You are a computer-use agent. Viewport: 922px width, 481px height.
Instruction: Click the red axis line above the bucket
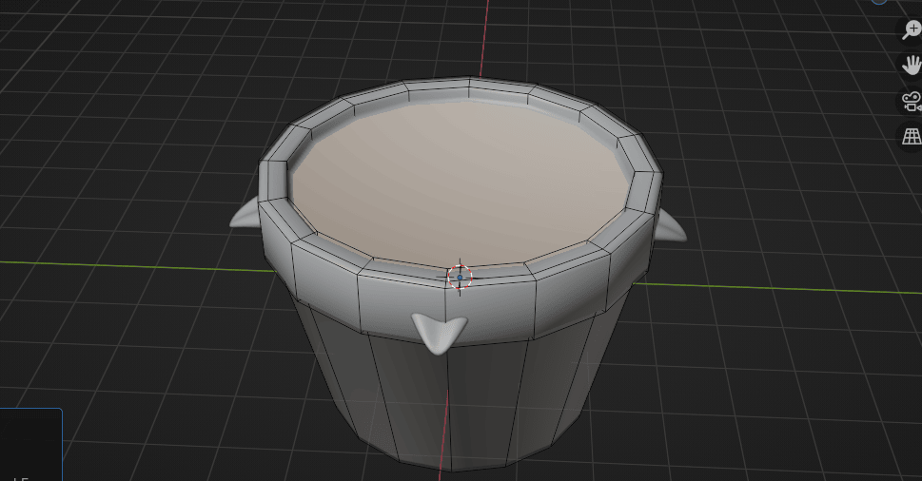click(x=487, y=38)
